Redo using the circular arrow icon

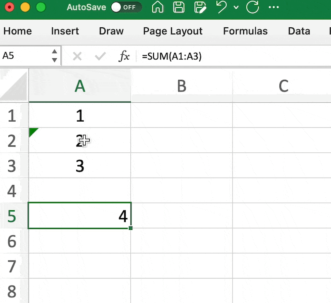(253, 7)
